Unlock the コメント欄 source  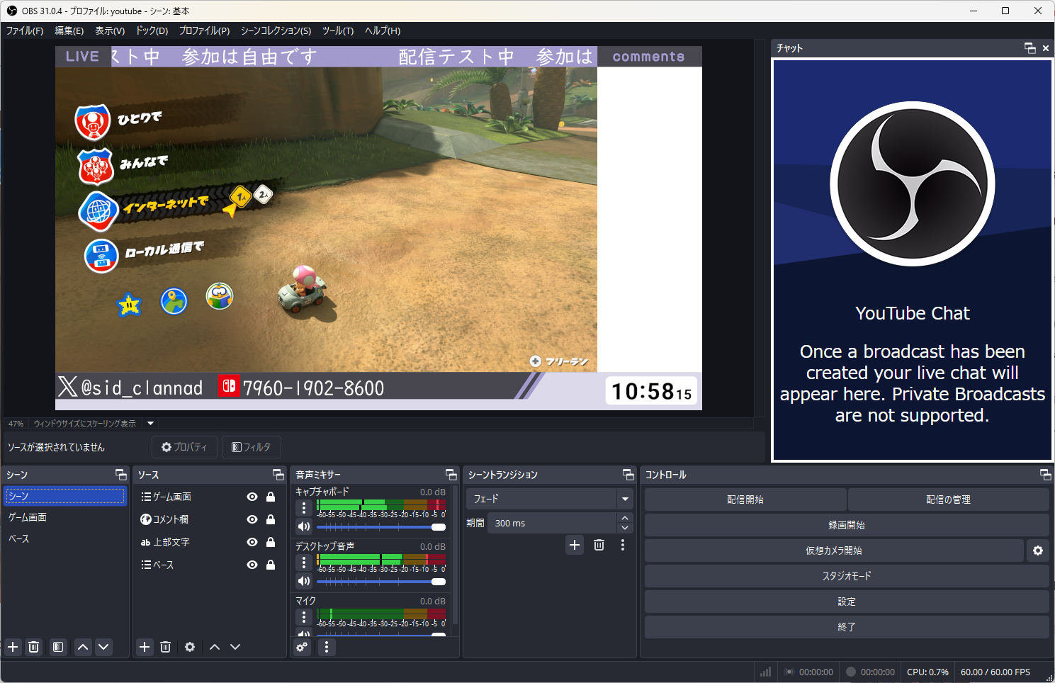[x=271, y=519]
